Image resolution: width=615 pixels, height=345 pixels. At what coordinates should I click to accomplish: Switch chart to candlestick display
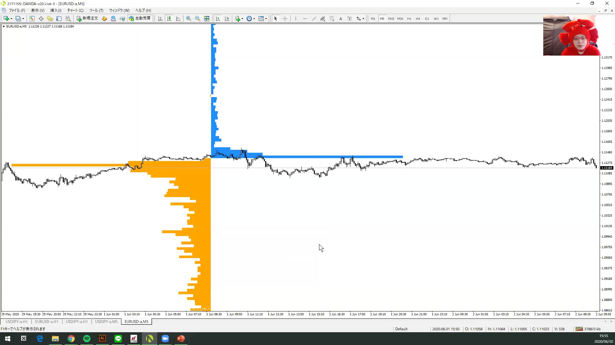[x=169, y=19]
